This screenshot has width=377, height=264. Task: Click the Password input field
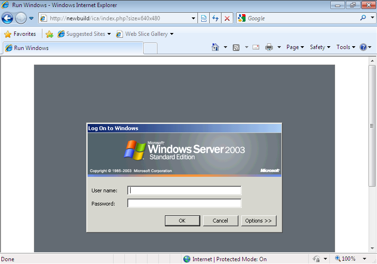[x=184, y=203]
